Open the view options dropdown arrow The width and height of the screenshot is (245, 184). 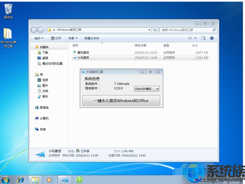[195, 38]
